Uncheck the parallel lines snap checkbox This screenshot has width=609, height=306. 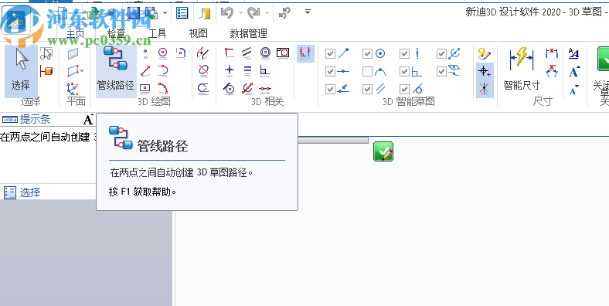(367, 90)
